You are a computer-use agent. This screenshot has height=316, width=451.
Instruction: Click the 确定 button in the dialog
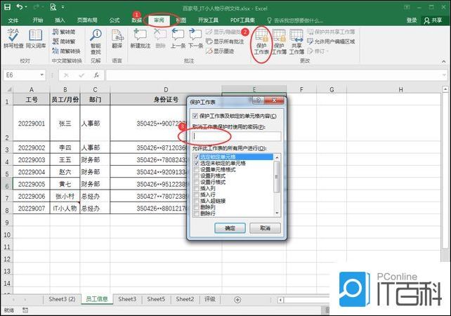pos(230,228)
